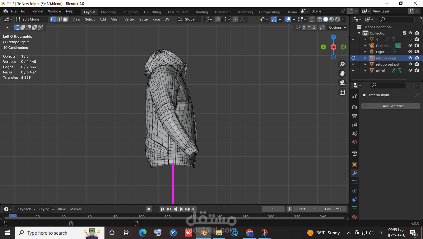
Task: Toggle camera view icon in viewport
Action: click(x=342, y=83)
